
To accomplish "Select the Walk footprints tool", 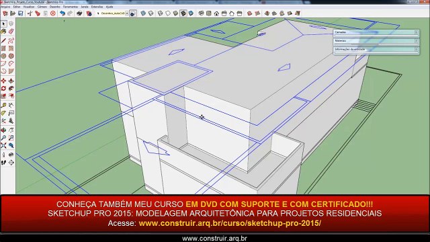I will [x=3, y=163].
